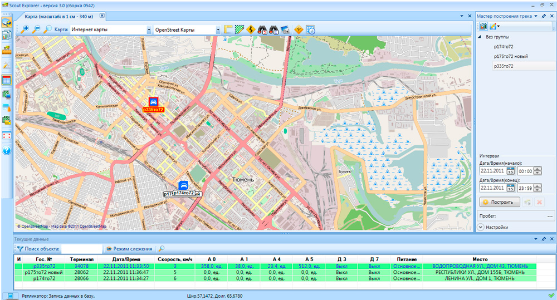Image resolution: width=557 pixels, height=300 pixels.
Task: Open Мастер построения трека panel menu arrow
Action: point(536,16)
